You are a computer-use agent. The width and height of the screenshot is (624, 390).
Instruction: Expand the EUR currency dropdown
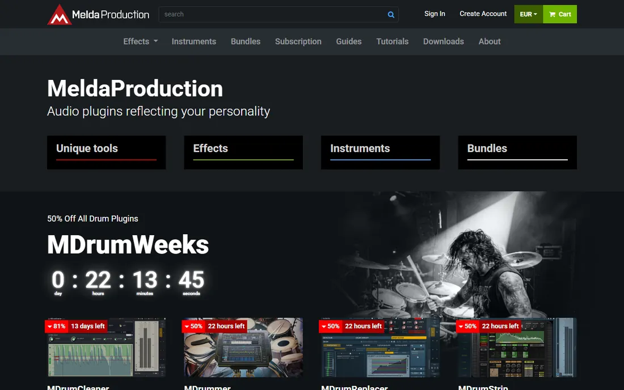point(529,14)
